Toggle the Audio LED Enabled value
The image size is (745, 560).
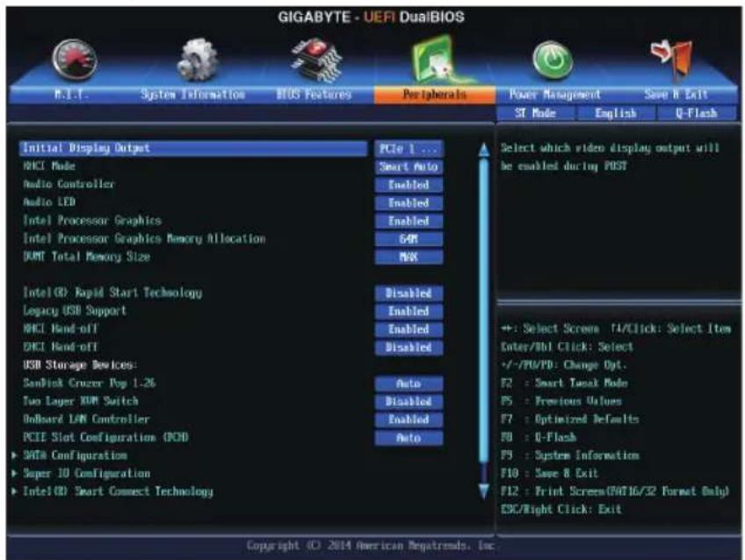[409, 203]
